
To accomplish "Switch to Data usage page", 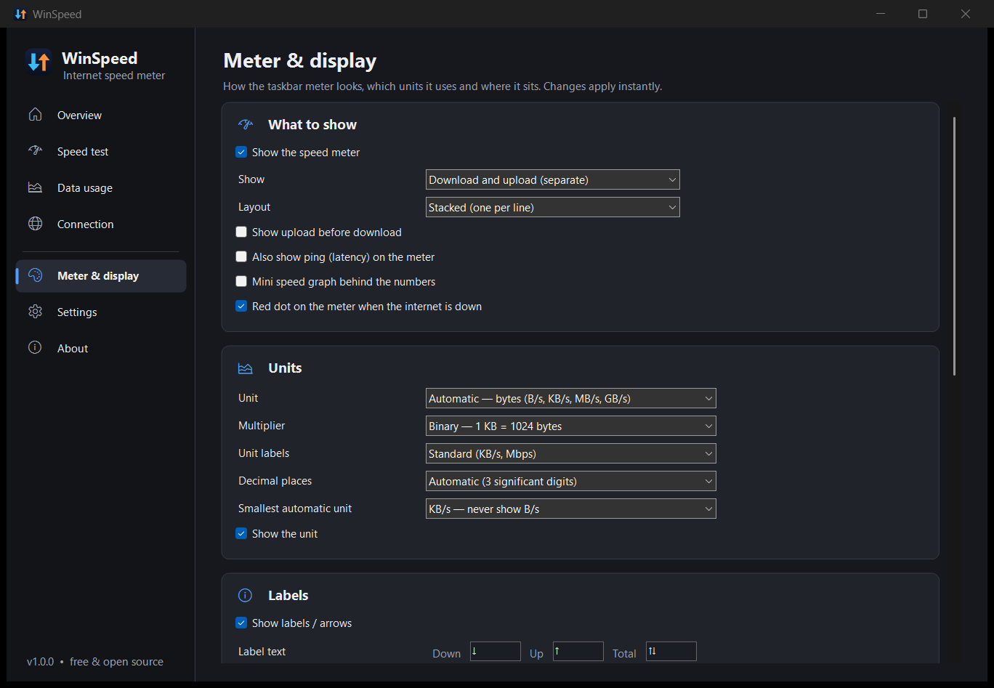I will click(x=101, y=187).
